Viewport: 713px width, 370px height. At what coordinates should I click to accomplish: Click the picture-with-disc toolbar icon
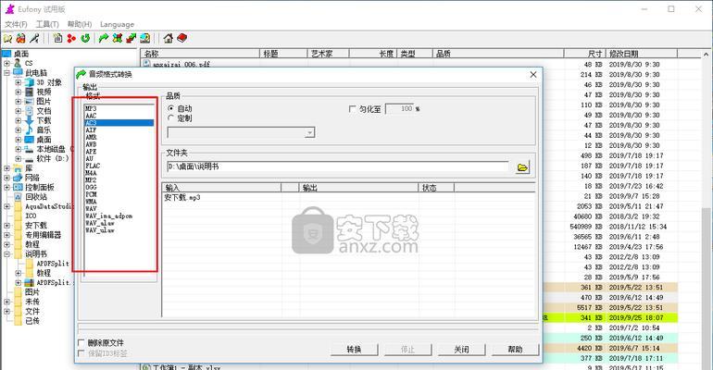144,39
